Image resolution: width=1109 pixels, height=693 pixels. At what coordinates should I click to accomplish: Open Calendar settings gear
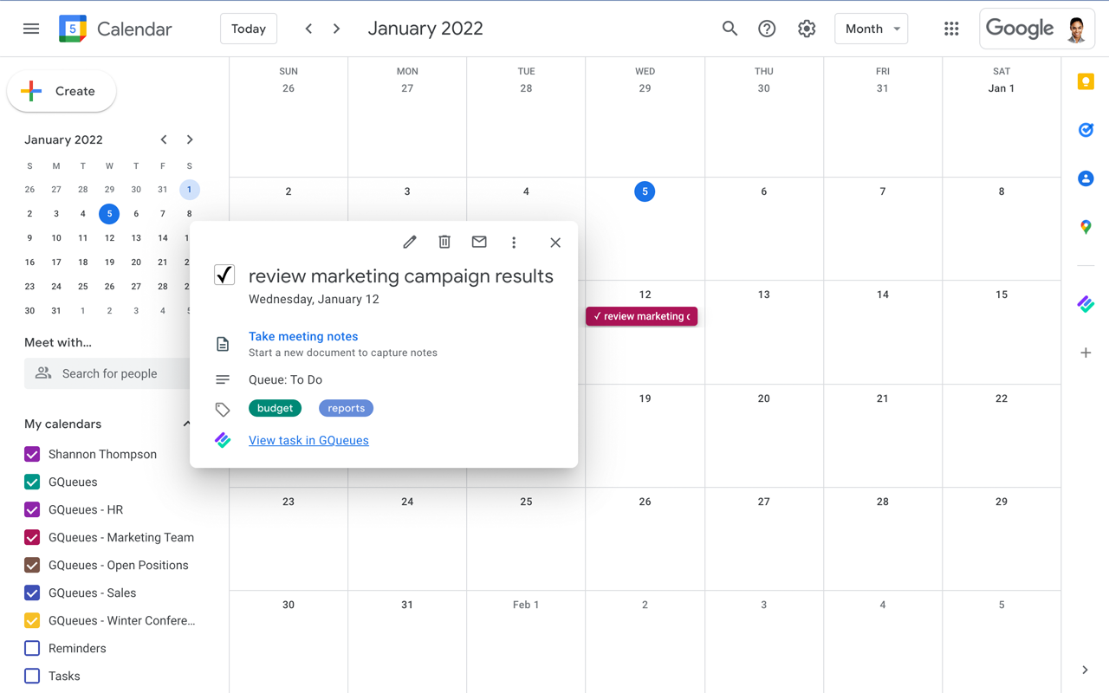pyautogui.click(x=807, y=29)
